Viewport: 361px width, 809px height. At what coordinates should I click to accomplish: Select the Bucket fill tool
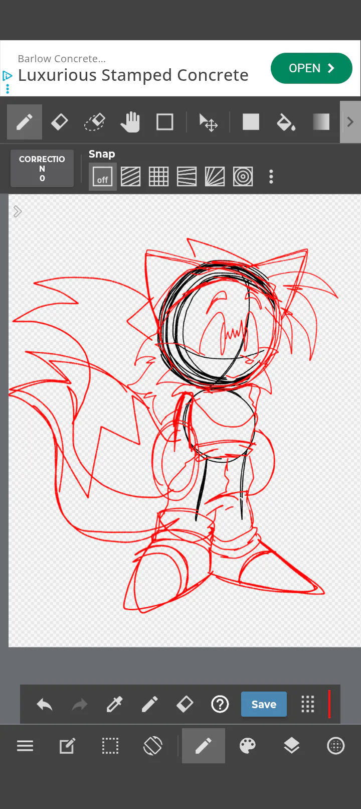[286, 122]
